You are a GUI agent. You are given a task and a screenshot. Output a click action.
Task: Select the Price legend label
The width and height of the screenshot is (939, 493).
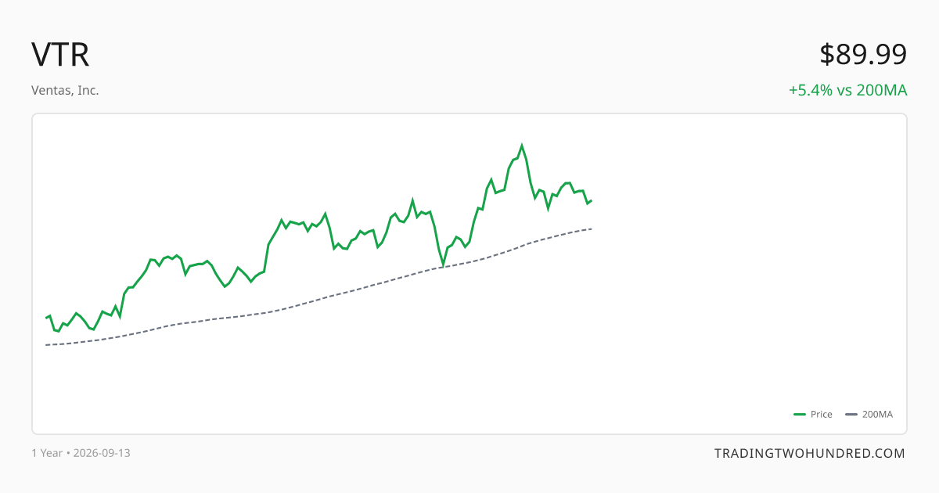click(x=822, y=415)
